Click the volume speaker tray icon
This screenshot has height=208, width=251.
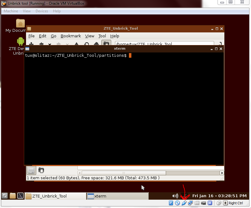point(175,196)
